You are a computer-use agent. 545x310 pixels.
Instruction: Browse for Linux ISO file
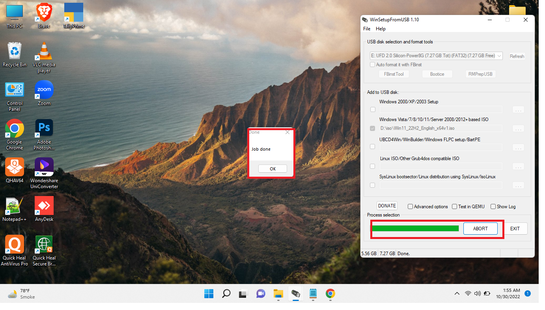[x=518, y=166]
